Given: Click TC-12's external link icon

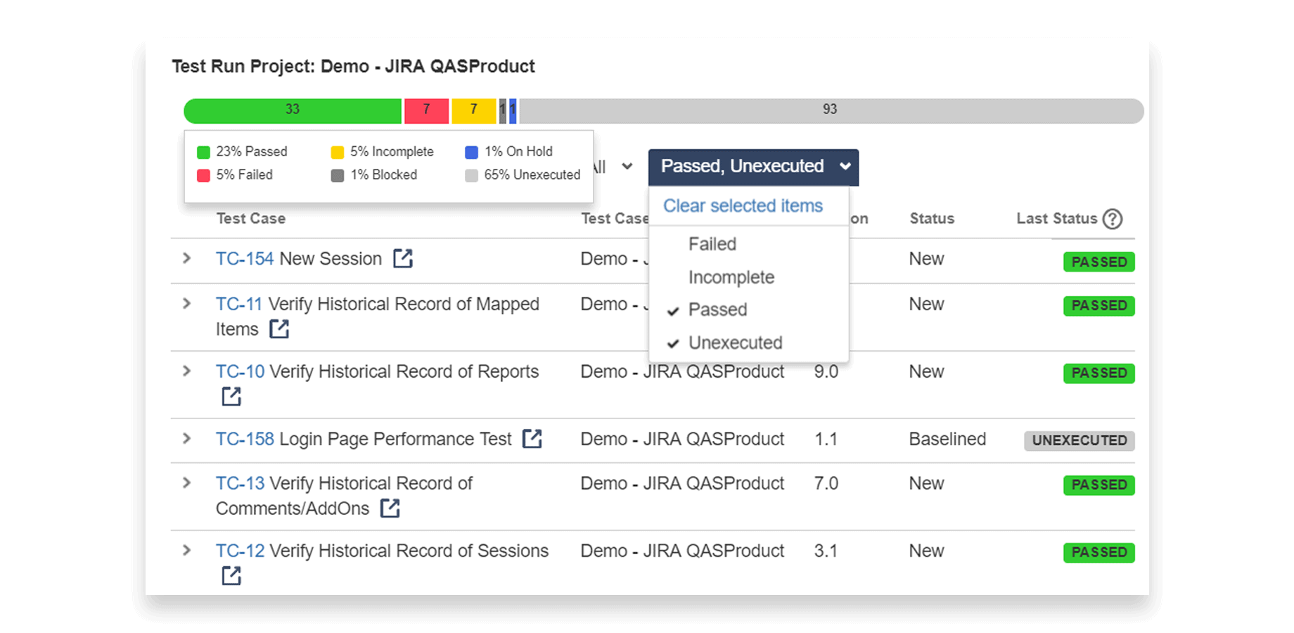Looking at the screenshot, I should (231, 576).
